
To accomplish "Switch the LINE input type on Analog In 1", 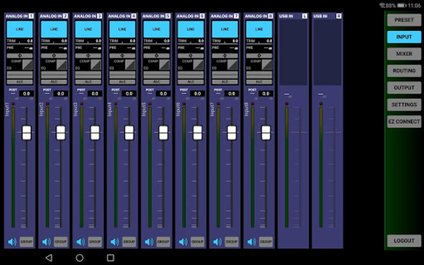I will [20, 29].
